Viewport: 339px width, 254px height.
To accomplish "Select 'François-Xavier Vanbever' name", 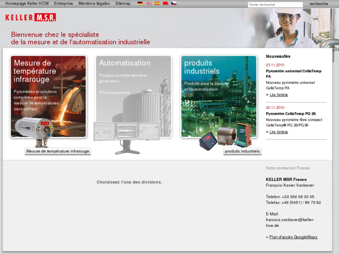I will [x=290, y=185].
